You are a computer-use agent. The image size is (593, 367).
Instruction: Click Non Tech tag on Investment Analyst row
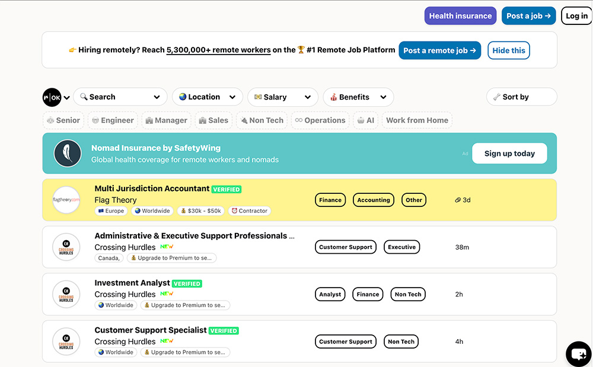click(408, 294)
